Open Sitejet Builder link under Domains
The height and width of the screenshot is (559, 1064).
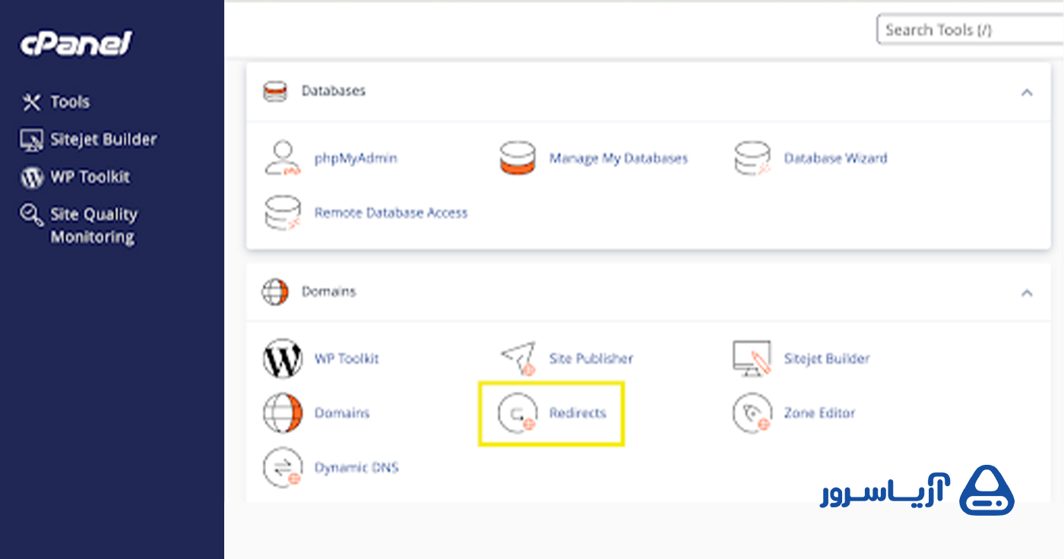(827, 358)
